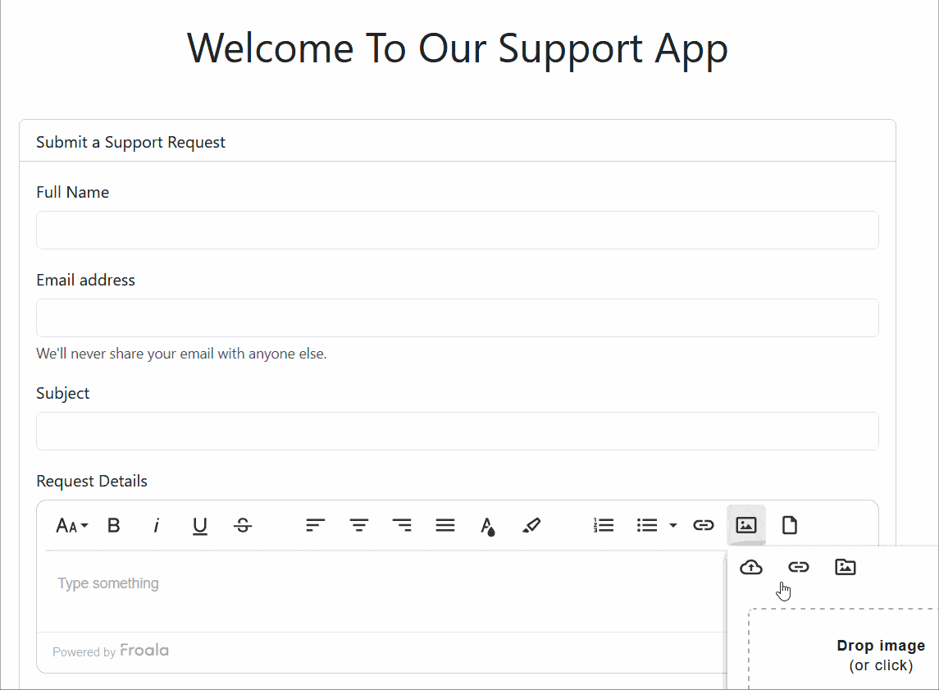Select the align left icon
Viewport: 939px width, 690px height.
(315, 525)
